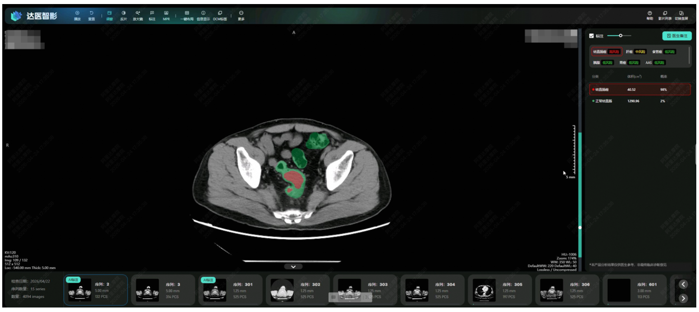Open the MPR reconstruction view

pos(166,15)
